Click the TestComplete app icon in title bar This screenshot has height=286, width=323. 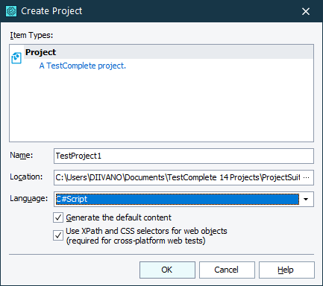(11, 11)
